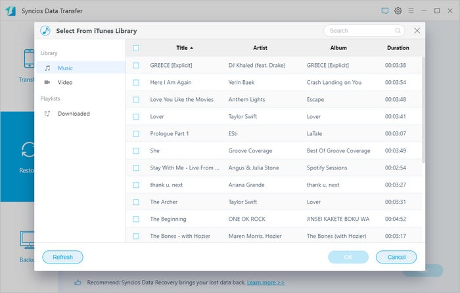460x293 pixels.
Task: Check the Here I Am Again checkbox
Action: tap(136, 82)
